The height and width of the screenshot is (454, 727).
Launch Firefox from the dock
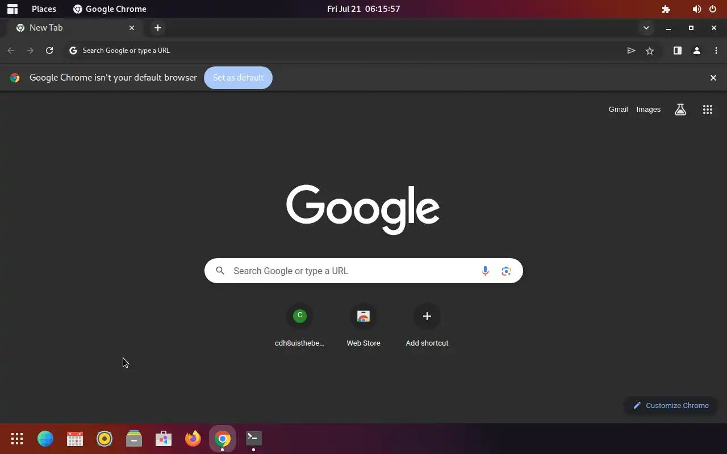pos(193,439)
